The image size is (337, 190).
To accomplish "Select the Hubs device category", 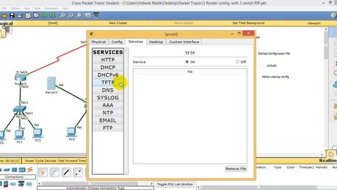I will click(14, 170).
